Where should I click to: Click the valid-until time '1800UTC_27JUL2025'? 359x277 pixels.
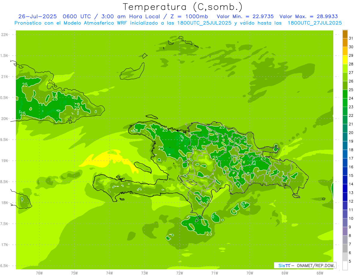point(314,23)
